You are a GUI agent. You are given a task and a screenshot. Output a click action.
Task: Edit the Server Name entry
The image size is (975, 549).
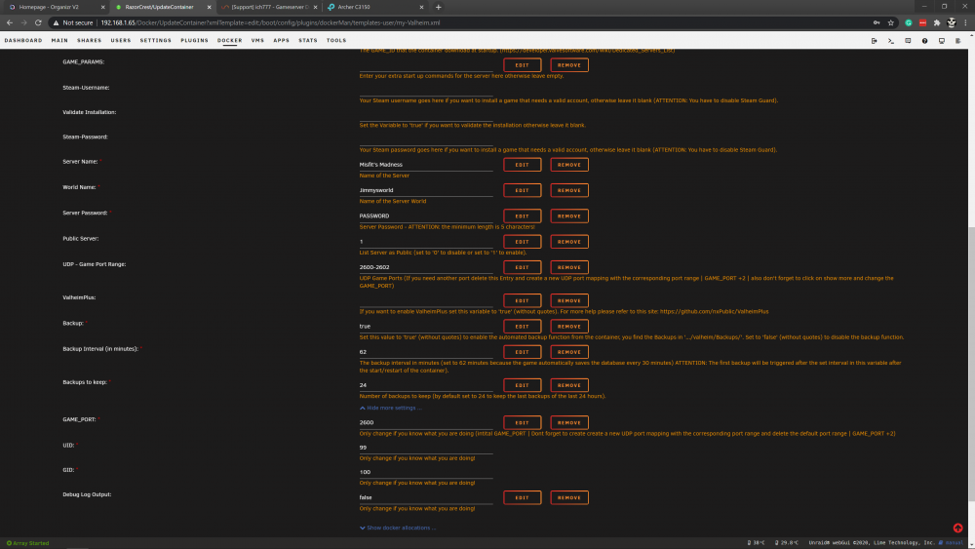523,165
